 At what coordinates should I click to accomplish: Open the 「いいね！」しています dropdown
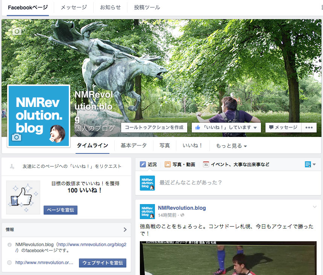pyautogui.click(x=226, y=128)
